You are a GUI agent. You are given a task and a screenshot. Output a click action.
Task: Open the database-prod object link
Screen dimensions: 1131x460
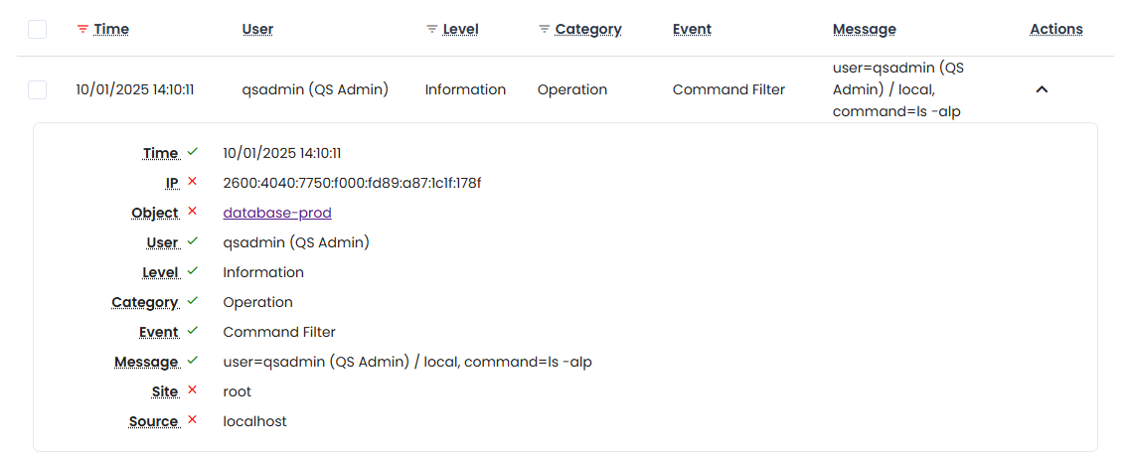pyautogui.click(x=277, y=213)
